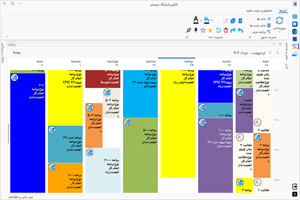Screen dimensions: 300x200
Task: Show حذف شده ها deleted items
Action: (260, 25)
